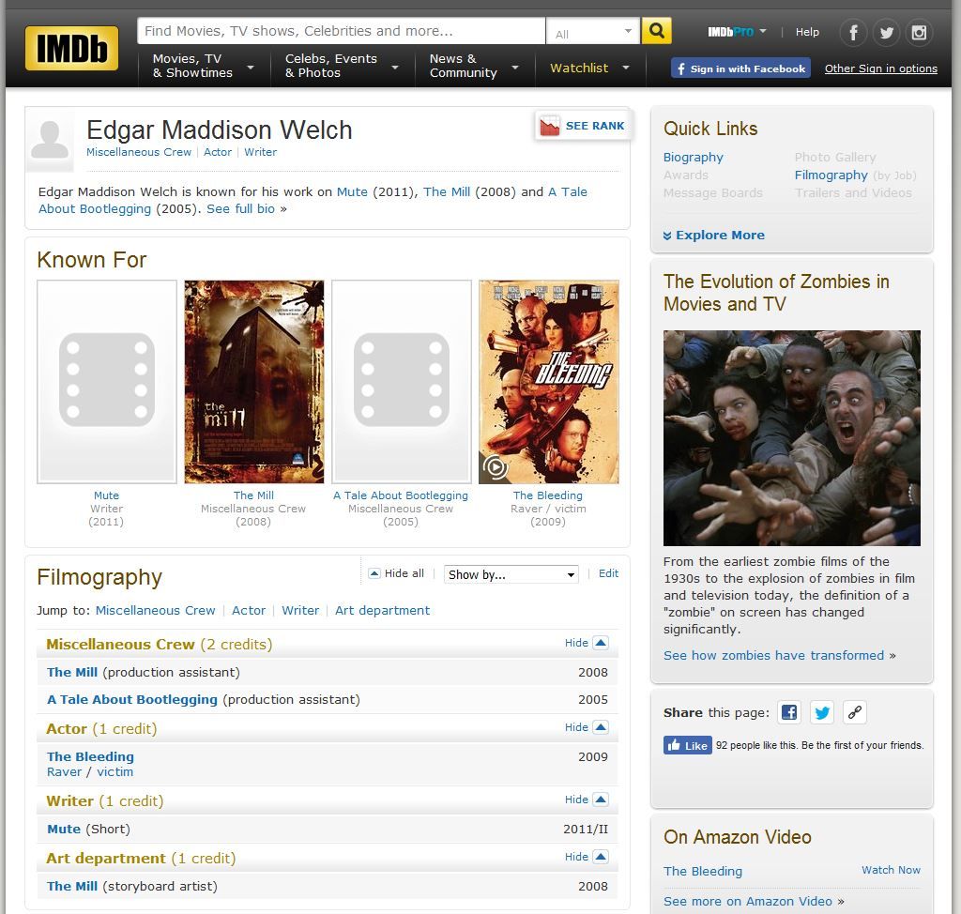This screenshot has width=961, height=914.
Task: Click Miscellaneous Crew role link under name
Action: [x=139, y=152]
